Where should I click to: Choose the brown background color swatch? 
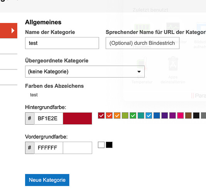click(x=188, y=115)
